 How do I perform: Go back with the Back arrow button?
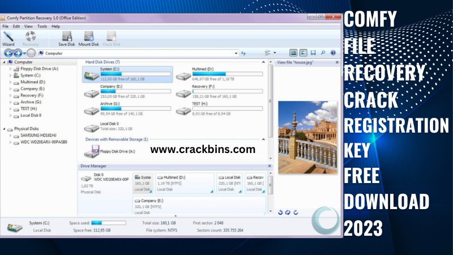tap(8, 53)
